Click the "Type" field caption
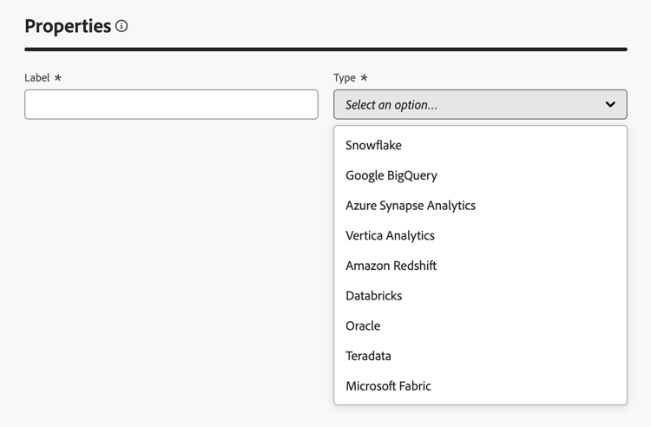 click(345, 78)
